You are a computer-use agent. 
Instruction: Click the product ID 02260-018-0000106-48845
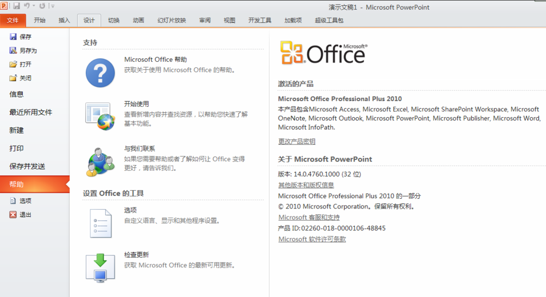[x=343, y=228]
